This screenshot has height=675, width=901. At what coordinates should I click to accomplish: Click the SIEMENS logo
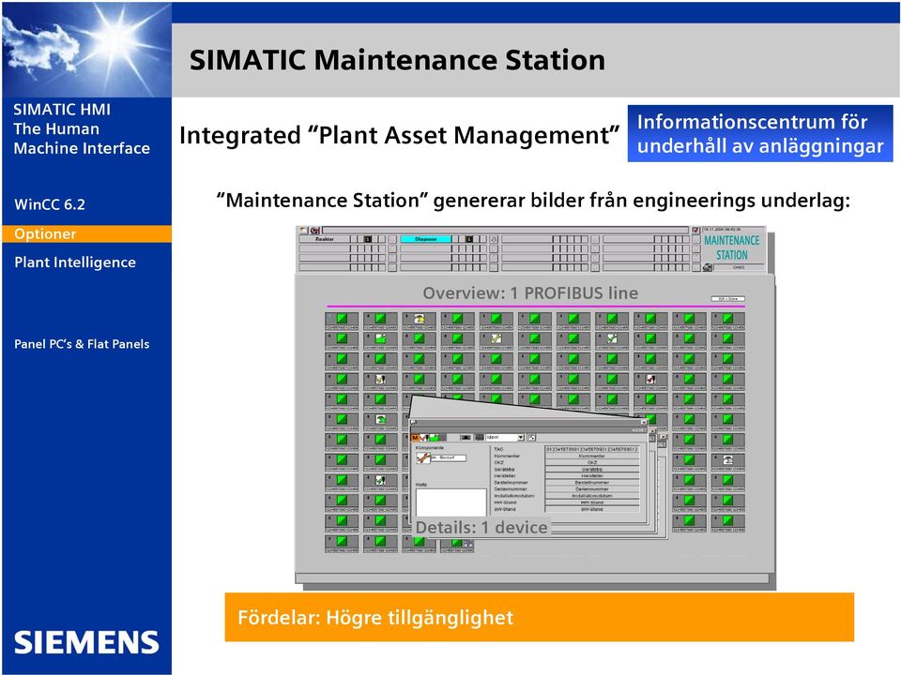click(86, 642)
